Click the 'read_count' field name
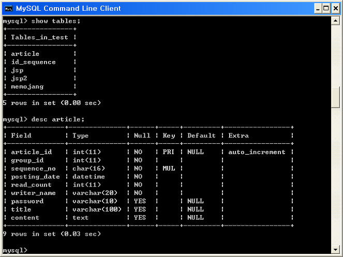 (x=31, y=185)
